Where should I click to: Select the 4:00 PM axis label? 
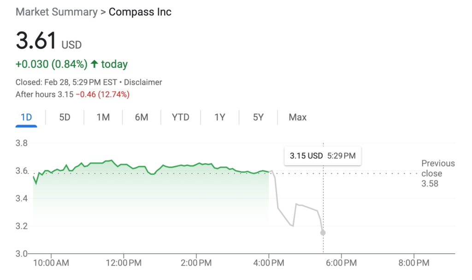tap(269, 262)
